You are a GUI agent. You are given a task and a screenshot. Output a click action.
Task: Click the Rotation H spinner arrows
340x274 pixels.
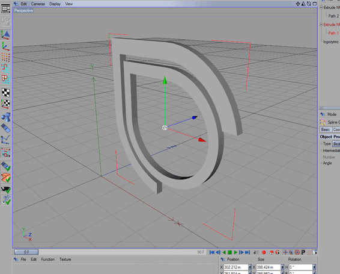314,267
